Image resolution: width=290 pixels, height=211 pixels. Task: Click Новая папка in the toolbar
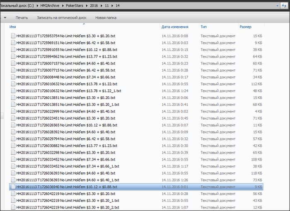pos(106,18)
